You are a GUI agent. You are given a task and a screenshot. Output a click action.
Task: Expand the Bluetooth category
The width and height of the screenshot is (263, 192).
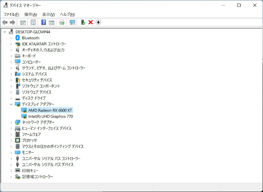(11, 38)
